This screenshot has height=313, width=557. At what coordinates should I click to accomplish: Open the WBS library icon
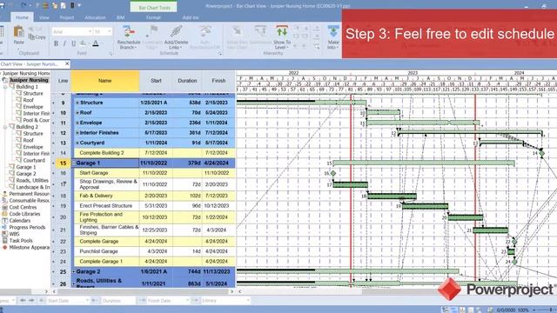(5, 234)
